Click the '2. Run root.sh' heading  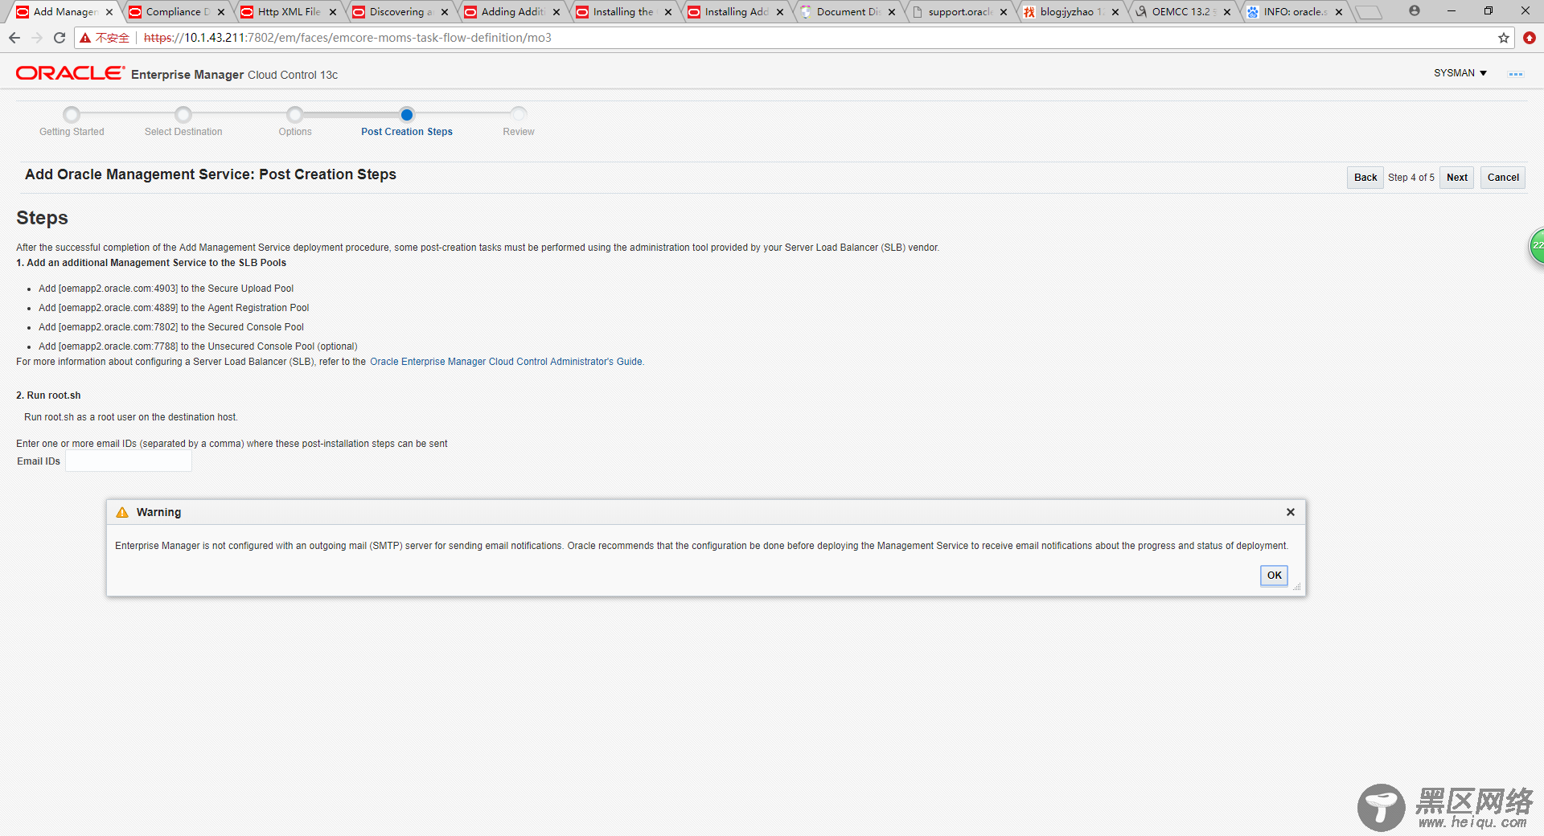click(x=48, y=395)
